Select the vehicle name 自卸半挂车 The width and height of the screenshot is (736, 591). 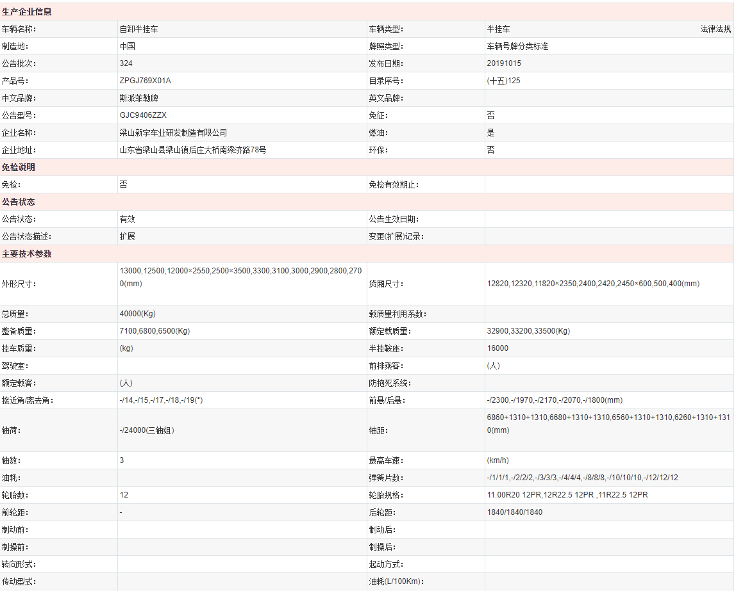pyautogui.click(x=138, y=29)
